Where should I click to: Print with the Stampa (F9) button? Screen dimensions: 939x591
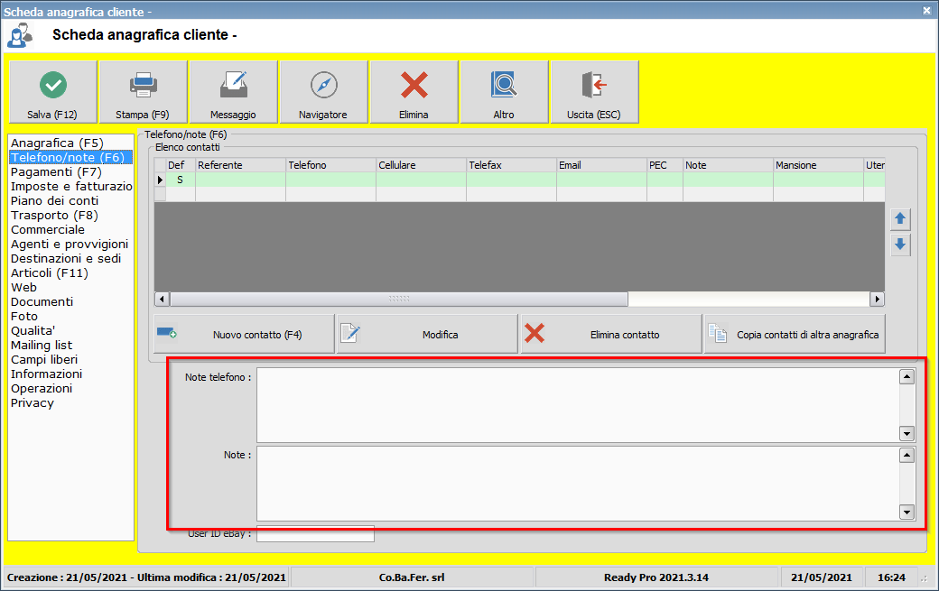pos(144,92)
